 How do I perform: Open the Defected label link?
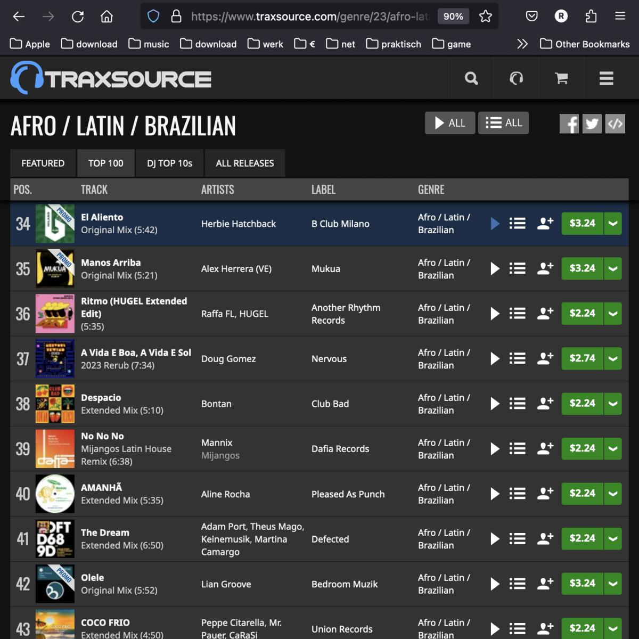(x=330, y=539)
